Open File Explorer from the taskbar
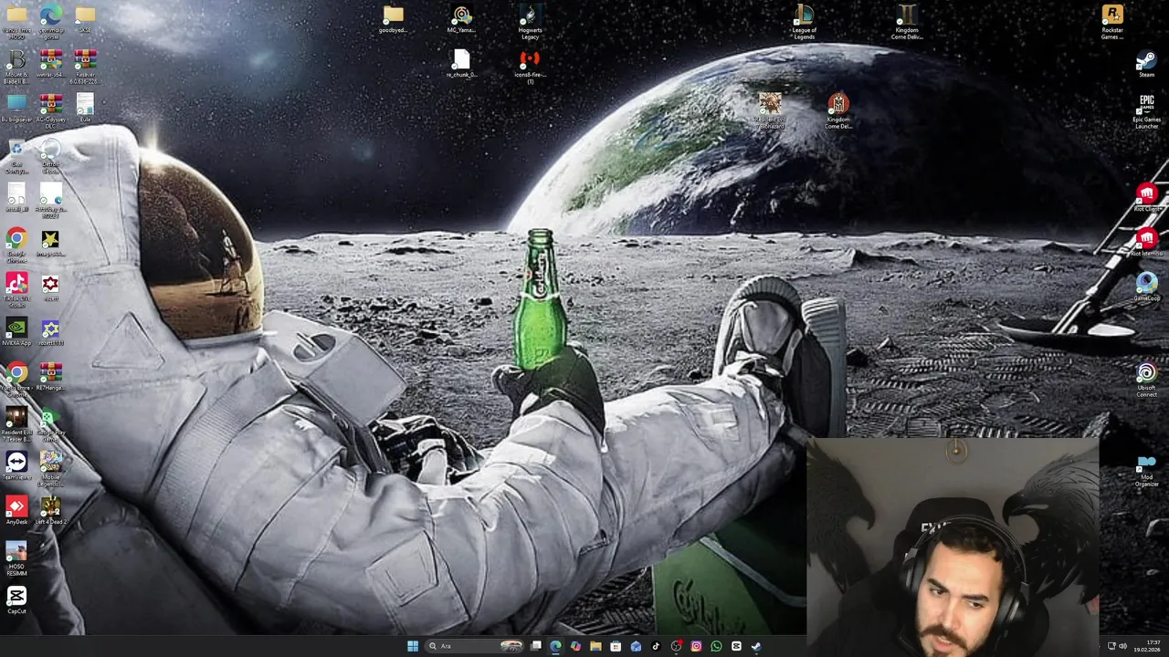The width and height of the screenshot is (1169, 657). pos(595,646)
